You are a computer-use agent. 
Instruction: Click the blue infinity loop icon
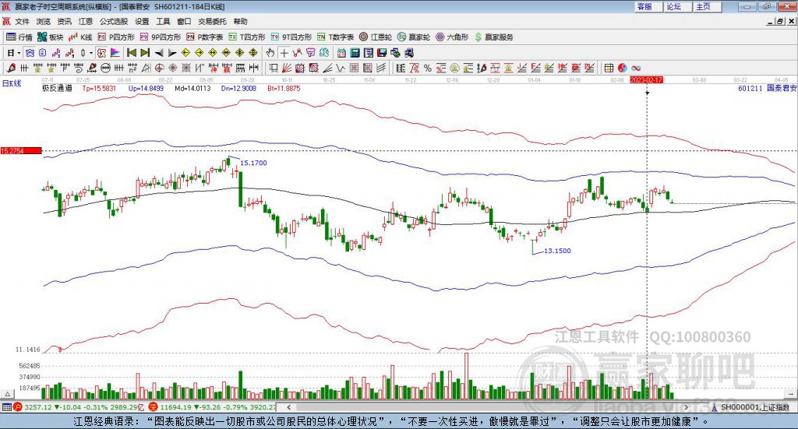click(636, 68)
